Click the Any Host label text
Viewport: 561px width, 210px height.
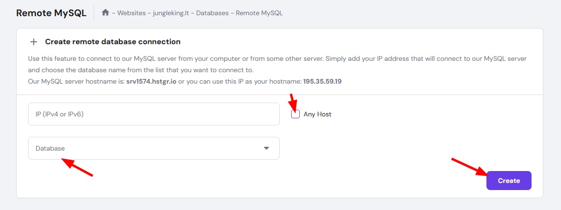(x=317, y=115)
